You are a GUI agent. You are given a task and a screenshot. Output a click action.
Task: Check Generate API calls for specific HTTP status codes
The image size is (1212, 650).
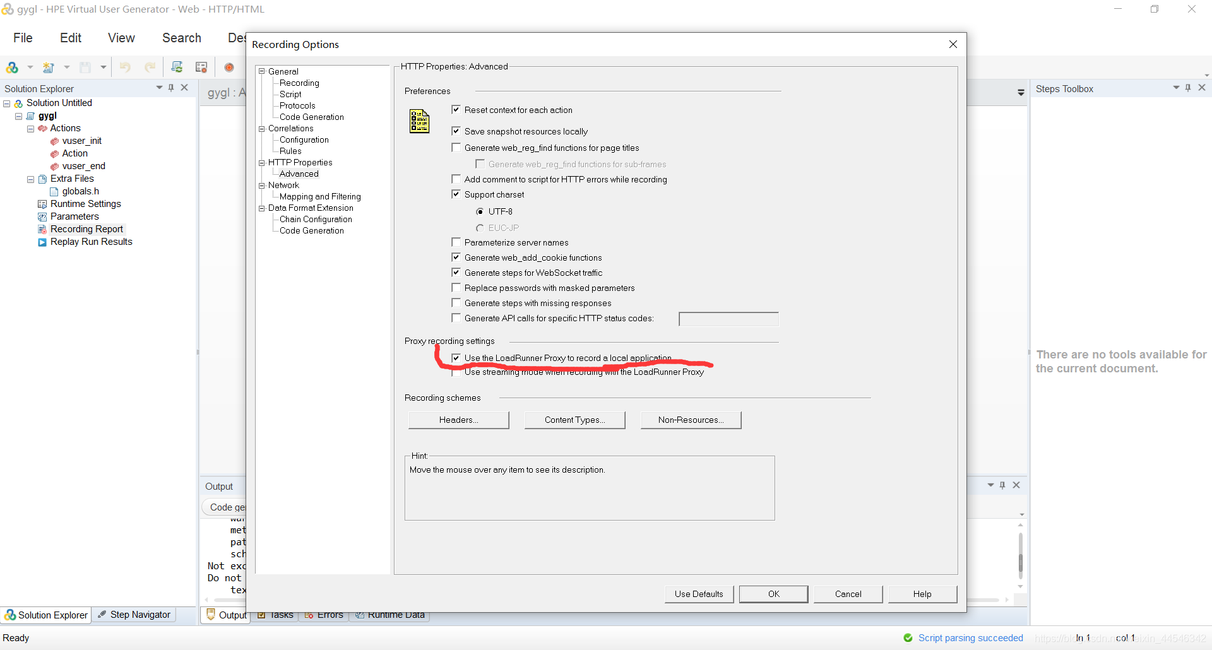click(x=456, y=317)
